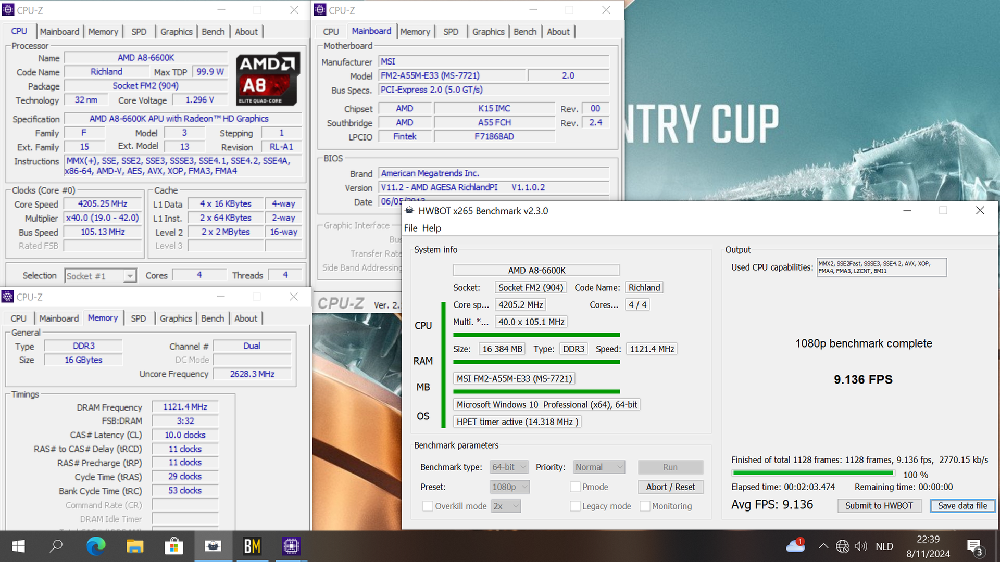Switch to Graphics tab in Memory CPU-Z window

tap(176, 318)
